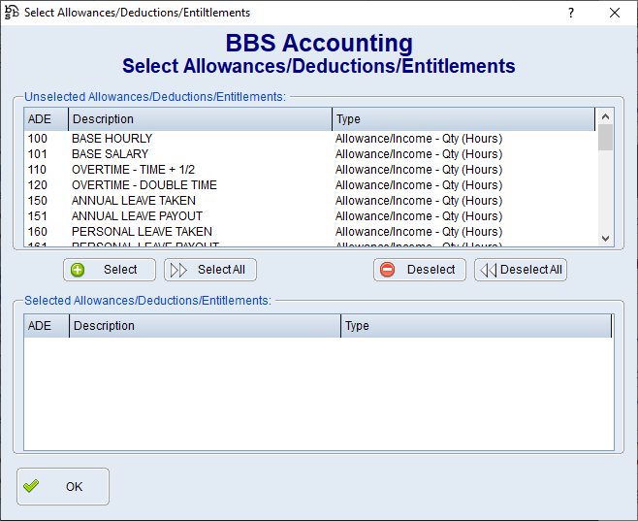The width and height of the screenshot is (638, 521).
Task: Click the Deselect button label
Action: point(431,270)
